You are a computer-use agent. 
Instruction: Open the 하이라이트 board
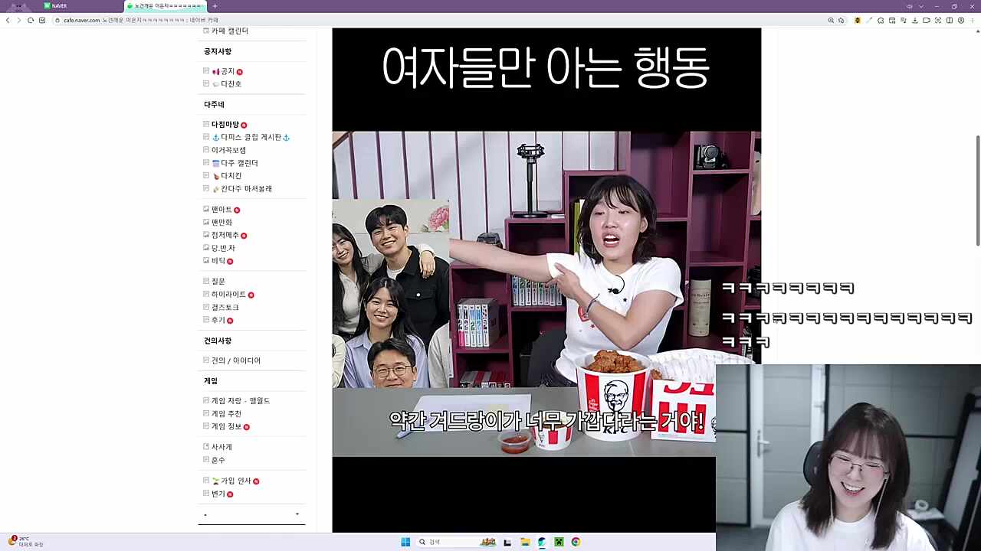228,294
